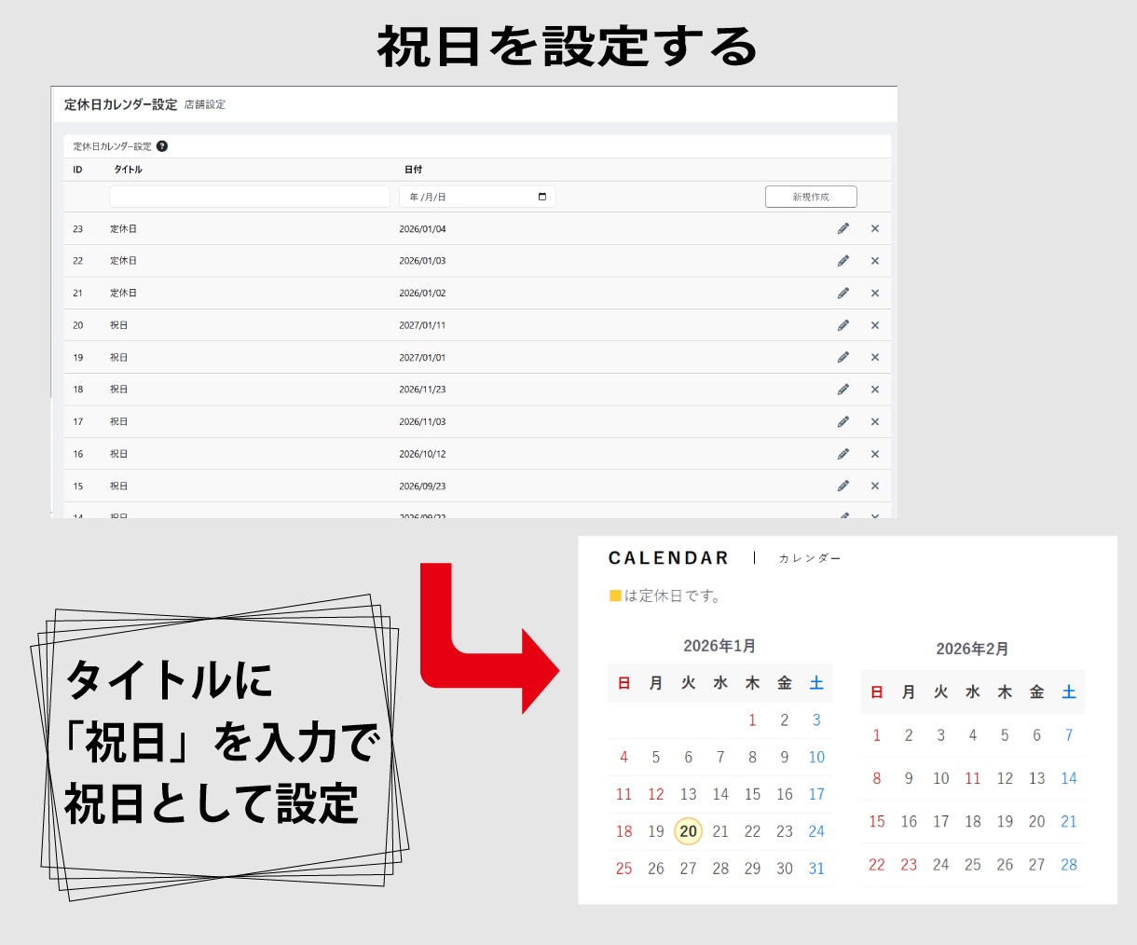Delete the row with ID 20
This screenshot has height=945, width=1137.
click(x=875, y=325)
